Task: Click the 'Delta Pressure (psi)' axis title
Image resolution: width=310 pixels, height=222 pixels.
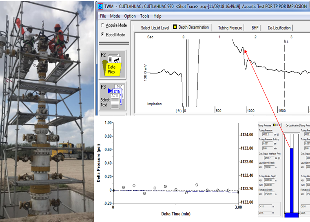Action: pyautogui.click(x=98, y=163)
